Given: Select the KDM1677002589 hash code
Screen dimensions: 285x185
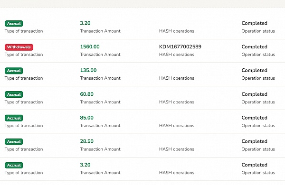Looking at the screenshot, I should [x=180, y=47].
